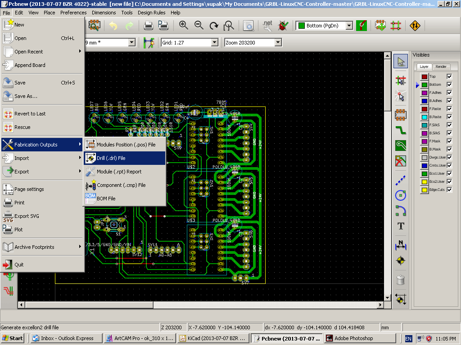Select the Delete items trash tool
The image size is (461, 345).
401,280
